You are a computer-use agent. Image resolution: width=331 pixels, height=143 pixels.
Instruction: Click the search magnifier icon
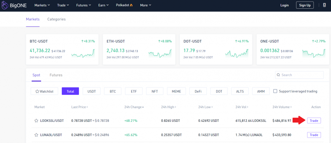coord(278,75)
